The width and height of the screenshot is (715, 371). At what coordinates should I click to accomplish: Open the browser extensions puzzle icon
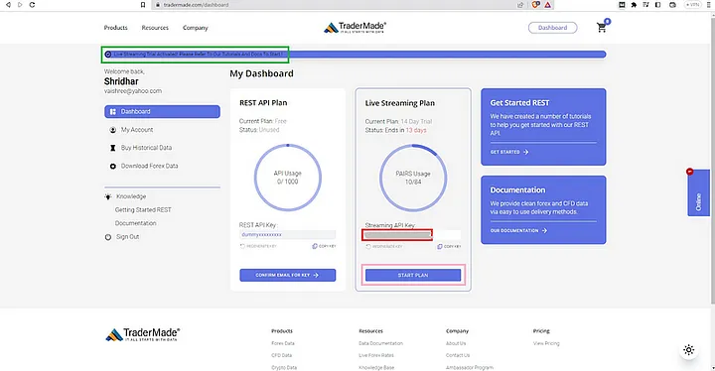634,5
